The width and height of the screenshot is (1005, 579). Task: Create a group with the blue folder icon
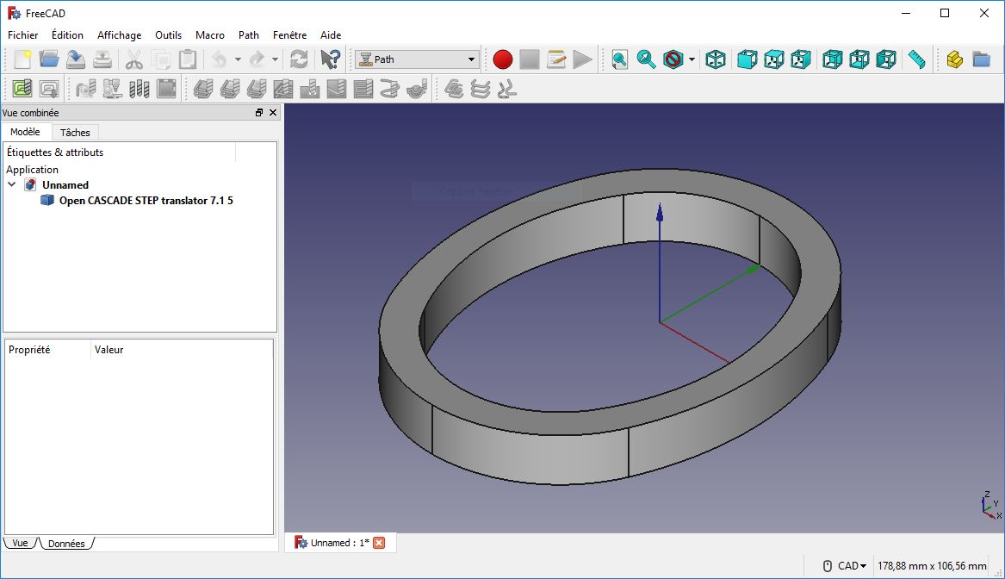(981, 59)
